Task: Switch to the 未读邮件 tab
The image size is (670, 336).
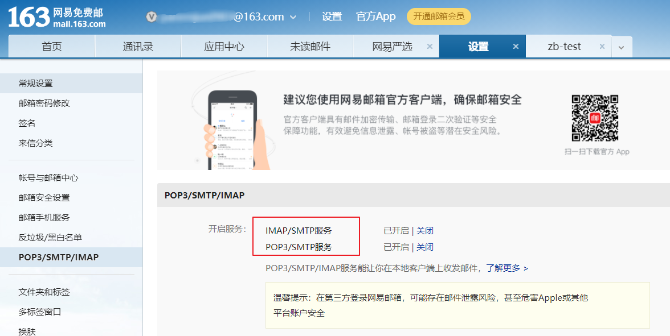Action: [x=310, y=47]
